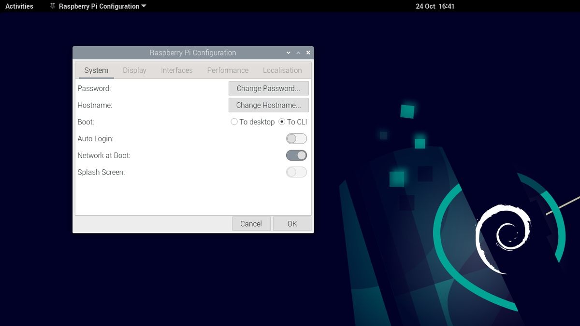The image size is (580, 326).
Task: Click the clock showing 24 Oct 16:41
Action: [435, 6]
